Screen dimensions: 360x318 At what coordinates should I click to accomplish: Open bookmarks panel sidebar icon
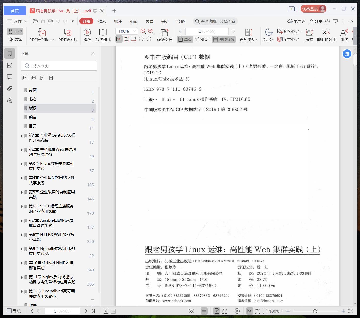pyautogui.click(x=10, y=54)
